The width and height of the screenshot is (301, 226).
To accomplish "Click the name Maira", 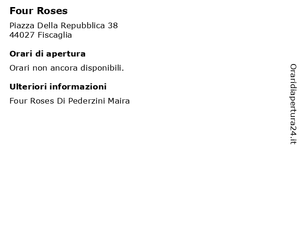I will click(x=119, y=101).
